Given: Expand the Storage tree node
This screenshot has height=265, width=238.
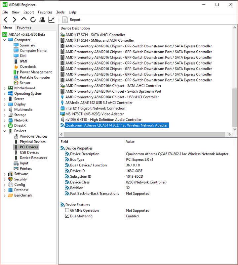Looking at the screenshot, I should pos(5,115).
